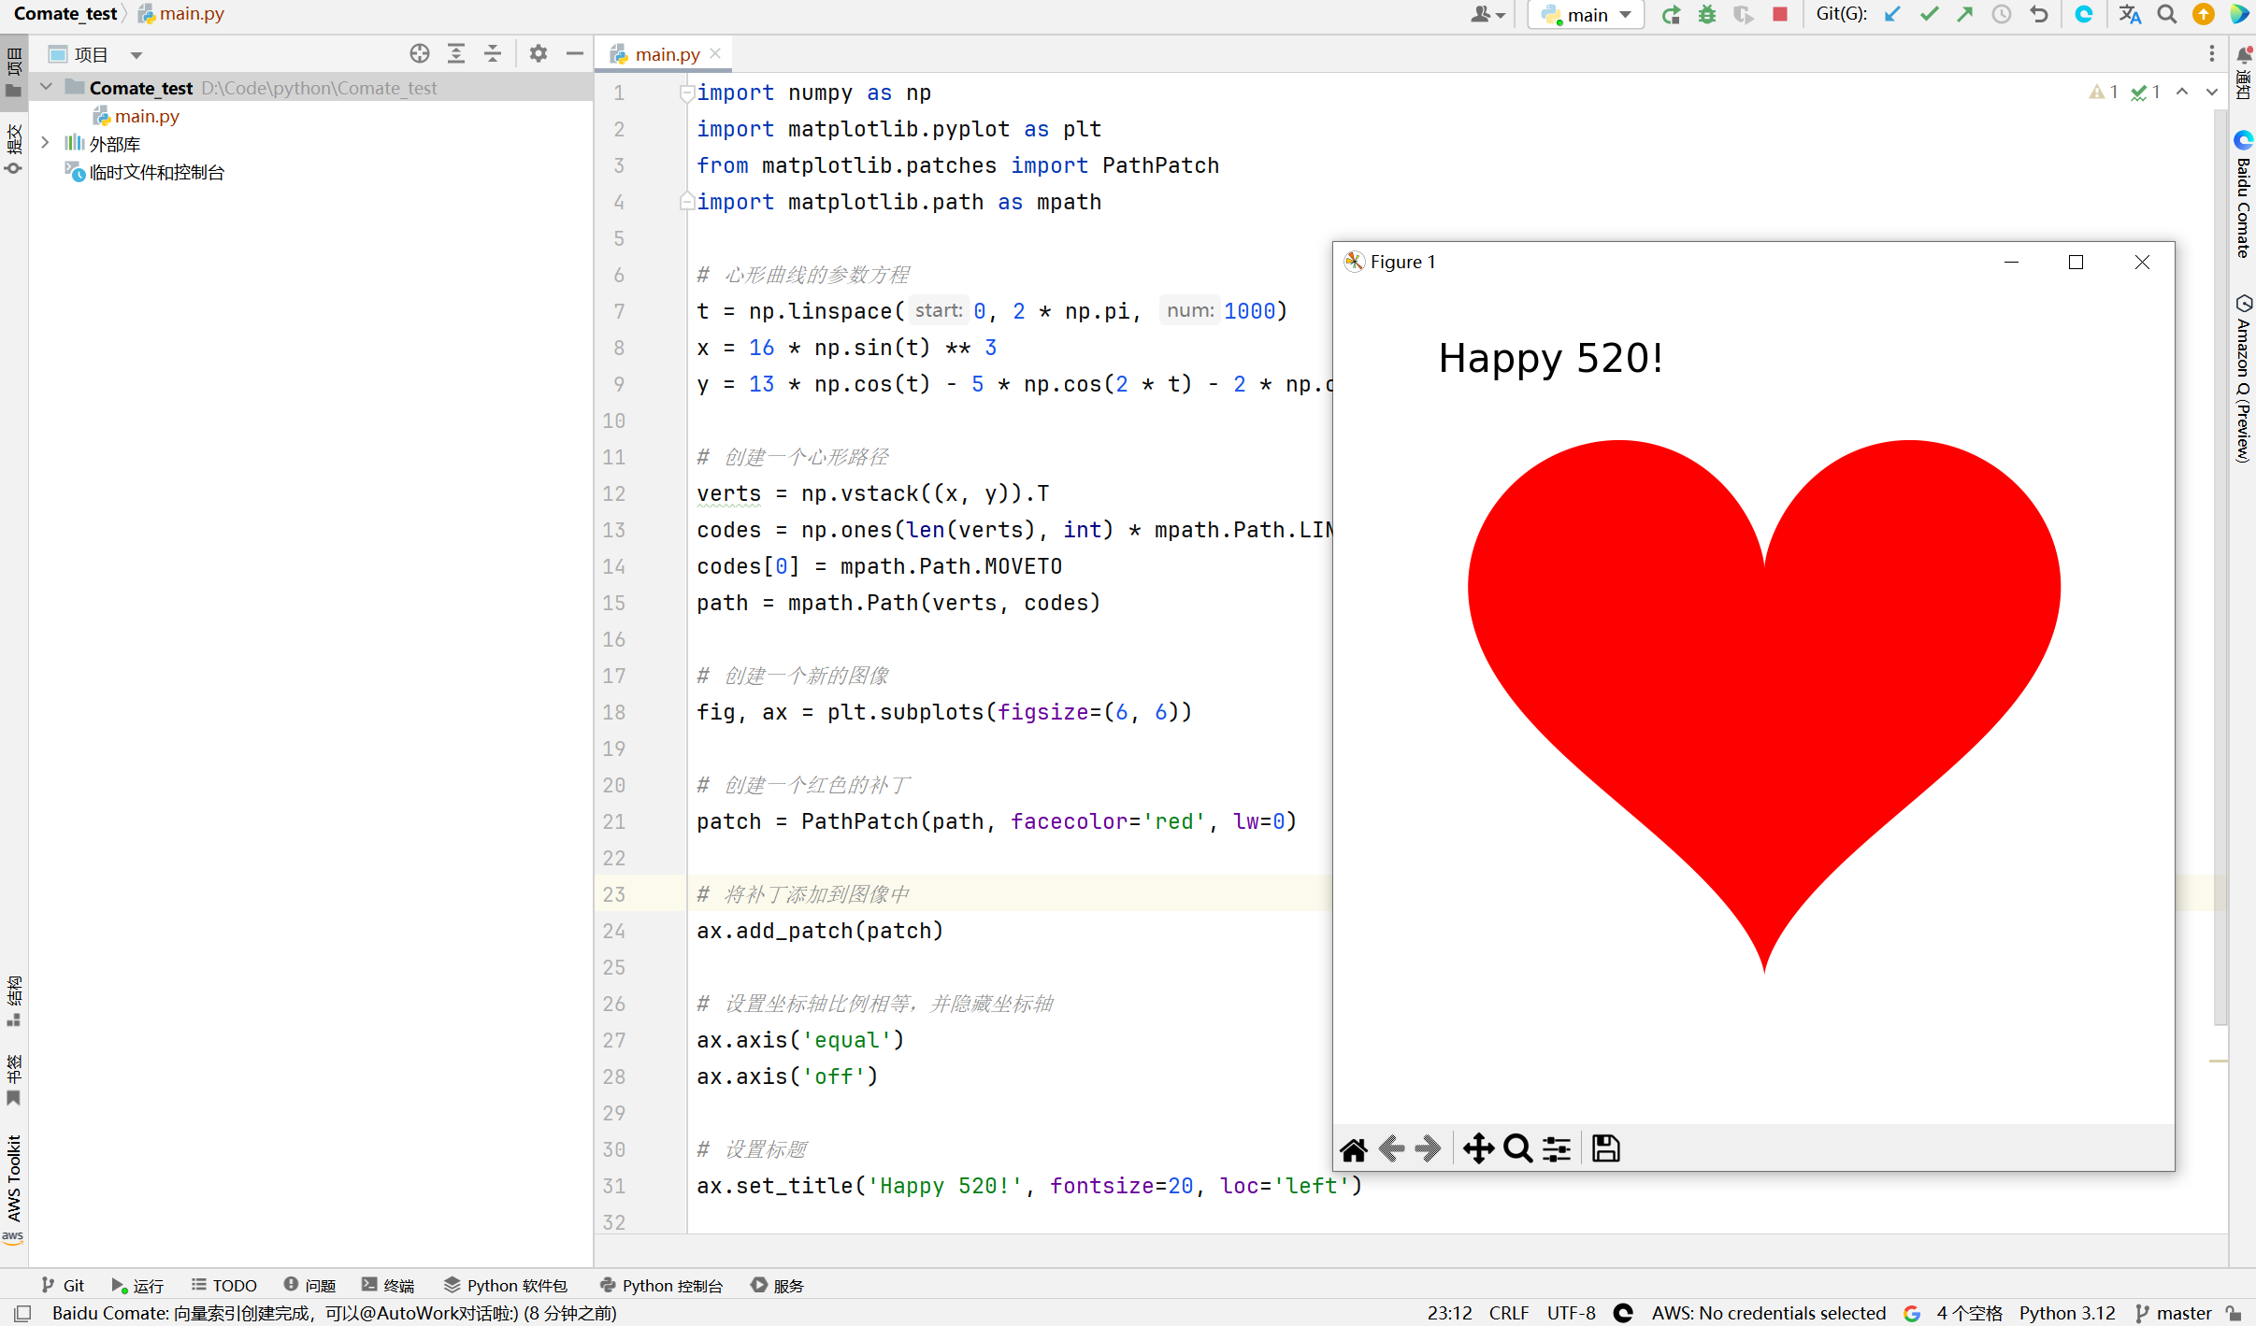2256x1326 pixels.
Task: Click select opened file target icon
Action: coord(420,54)
